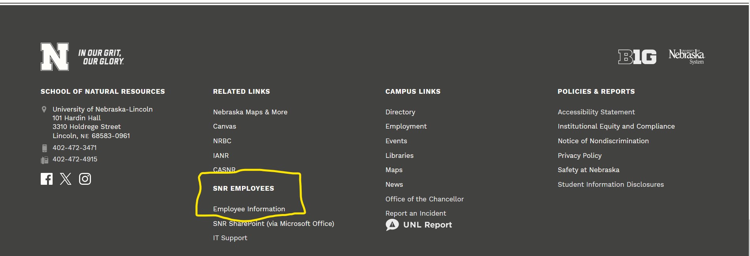
Task: Visit the campus Directory link
Action: point(400,112)
